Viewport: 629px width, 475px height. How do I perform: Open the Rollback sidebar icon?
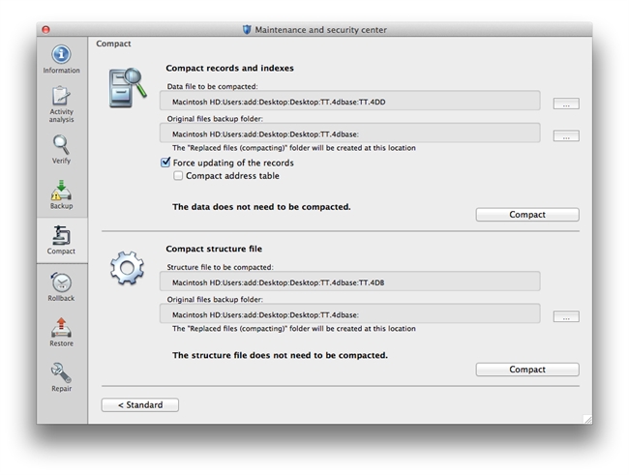point(61,283)
